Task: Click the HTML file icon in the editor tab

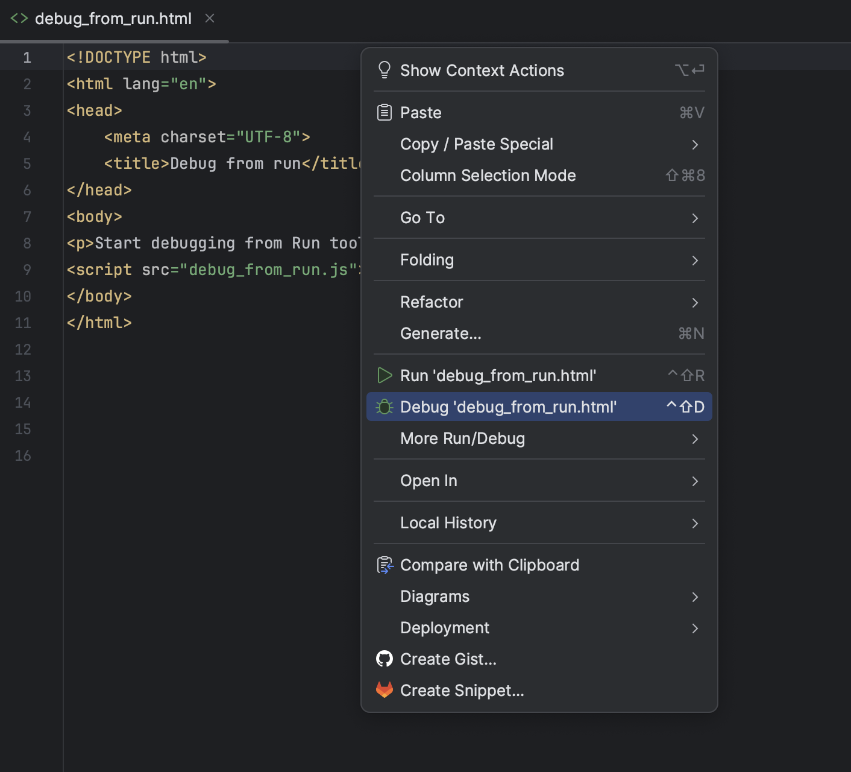Action: pyautogui.click(x=19, y=18)
